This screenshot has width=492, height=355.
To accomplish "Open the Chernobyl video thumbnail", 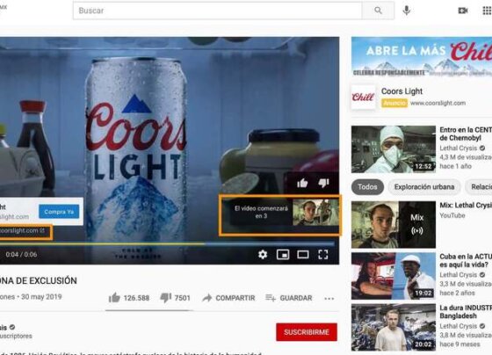I will click(x=394, y=149).
